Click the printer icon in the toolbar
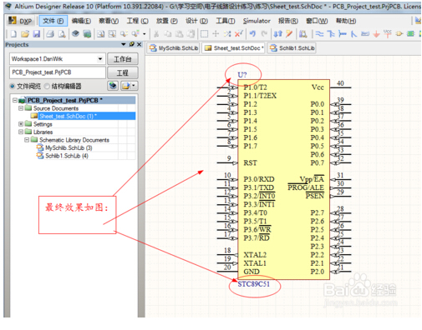Image resolution: width=422 pixels, height=330 pixels. pyautogui.click(x=50, y=34)
